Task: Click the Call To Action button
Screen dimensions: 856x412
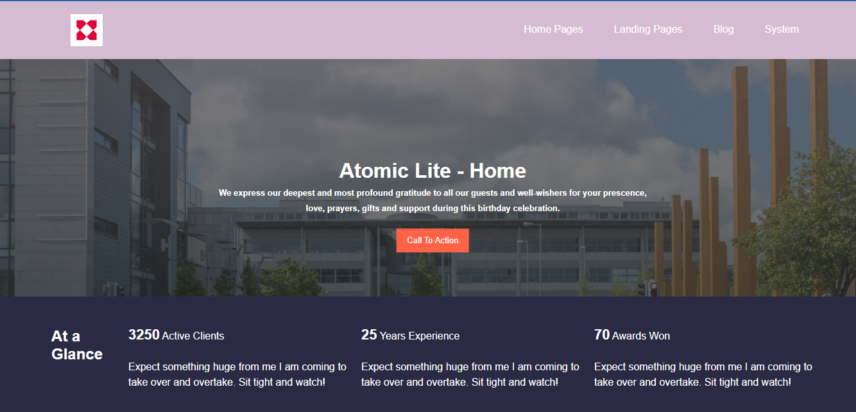Action: tap(432, 241)
